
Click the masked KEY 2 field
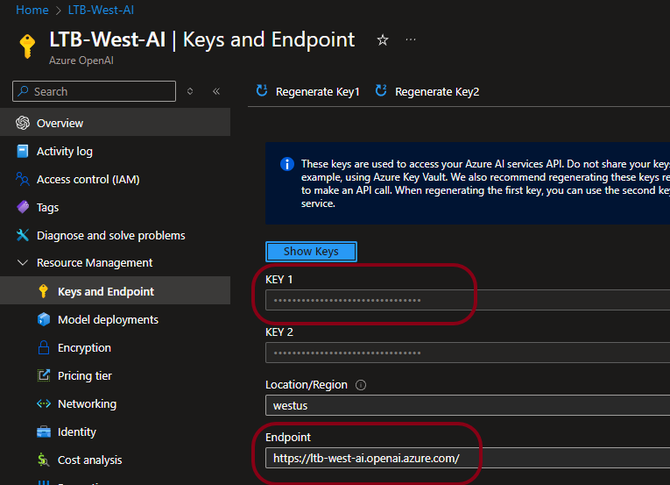[468, 353]
